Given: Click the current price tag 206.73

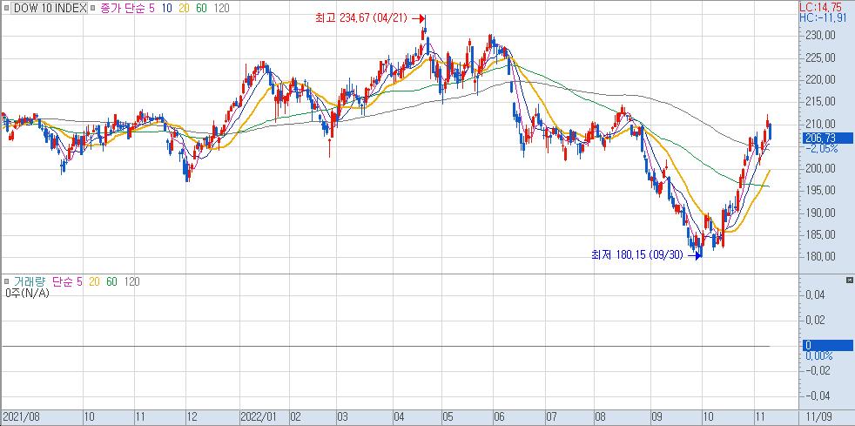Looking at the screenshot, I should pyautogui.click(x=828, y=138).
